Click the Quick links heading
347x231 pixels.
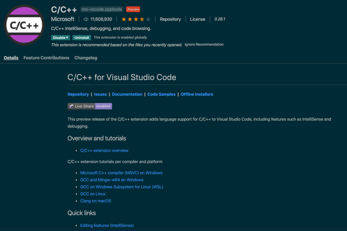click(x=82, y=213)
